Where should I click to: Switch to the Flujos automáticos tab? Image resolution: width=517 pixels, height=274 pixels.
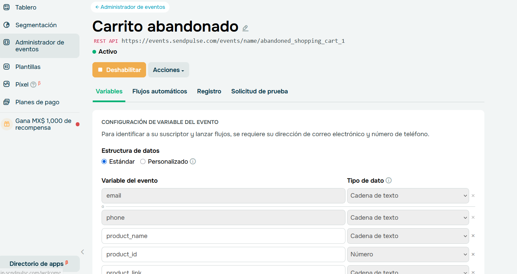click(x=160, y=91)
